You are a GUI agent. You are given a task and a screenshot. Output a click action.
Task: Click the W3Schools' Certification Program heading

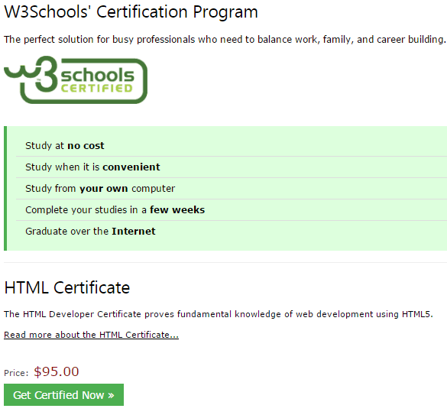tap(131, 12)
